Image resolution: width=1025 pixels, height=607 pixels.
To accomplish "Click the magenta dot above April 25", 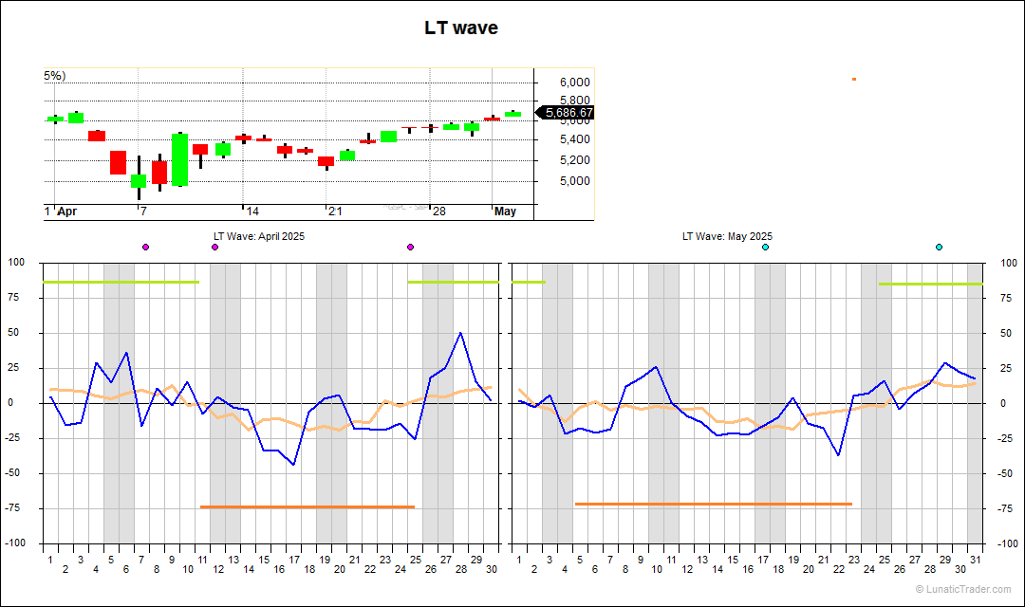I will tap(410, 247).
